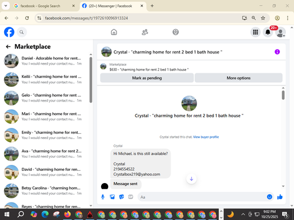
Task: Expand the tab search chevron
Action: click(6, 6)
